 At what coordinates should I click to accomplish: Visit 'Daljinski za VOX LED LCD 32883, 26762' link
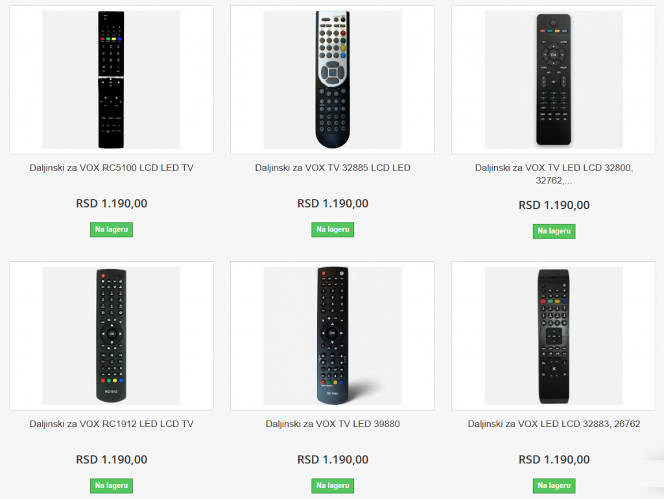(553, 424)
